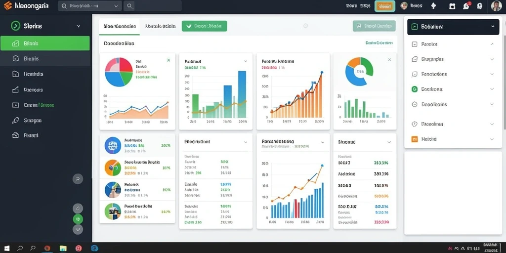This screenshot has width=506, height=253.
Task: Select the Sraoges rocket icon in sidebar
Action: coord(15,121)
